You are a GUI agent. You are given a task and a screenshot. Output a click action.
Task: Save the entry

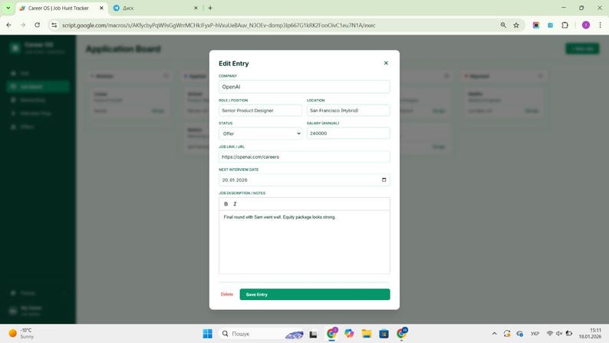[314, 295]
